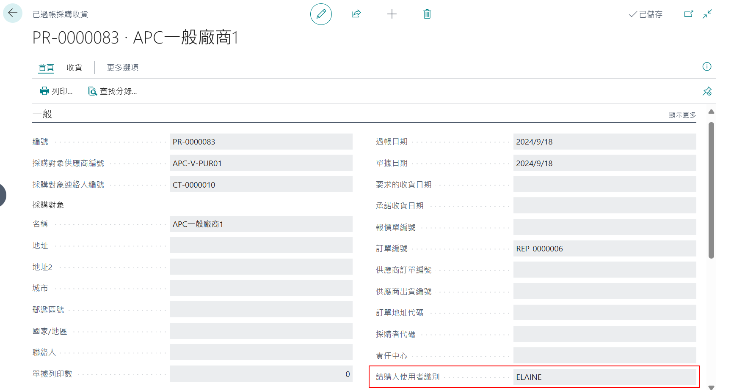This screenshot has width=734, height=390.
Task: Click 查找分錄 find entries button
Action: click(113, 91)
